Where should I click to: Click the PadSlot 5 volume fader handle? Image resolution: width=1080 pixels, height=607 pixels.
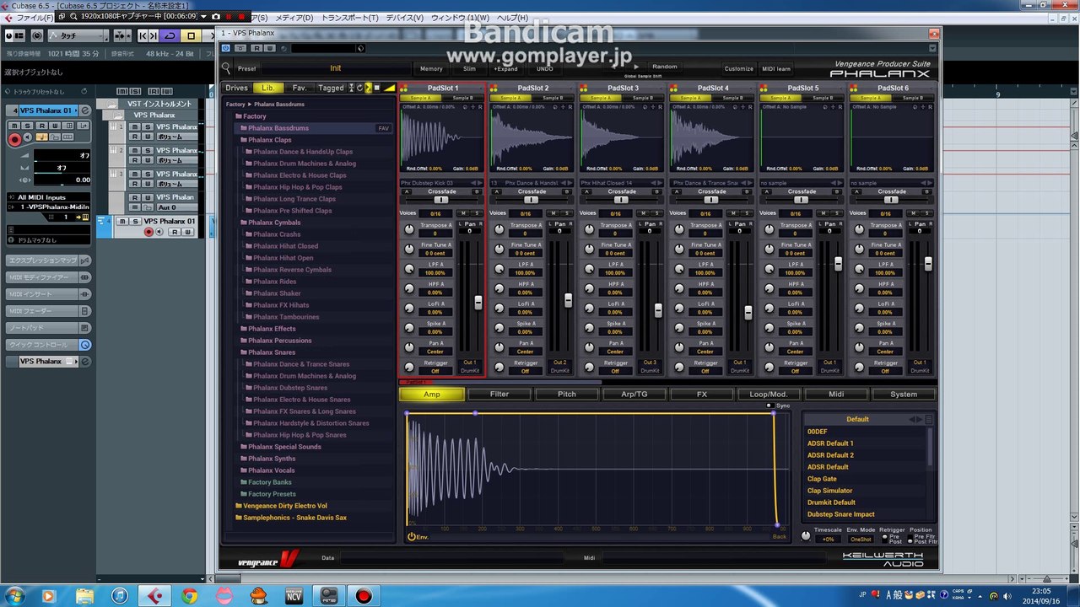pyautogui.click(x=838, y=264)
